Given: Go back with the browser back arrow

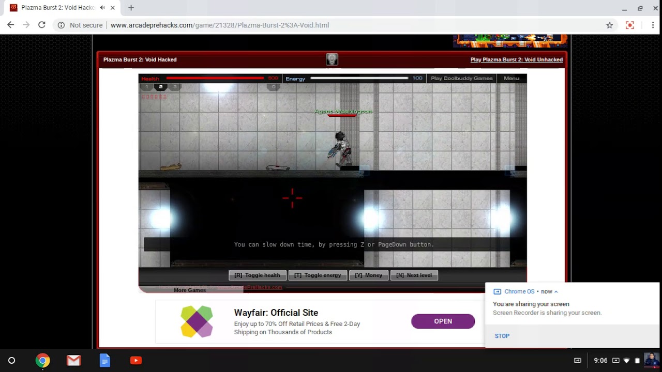Looking at the screenshot, I should (10, 25).
